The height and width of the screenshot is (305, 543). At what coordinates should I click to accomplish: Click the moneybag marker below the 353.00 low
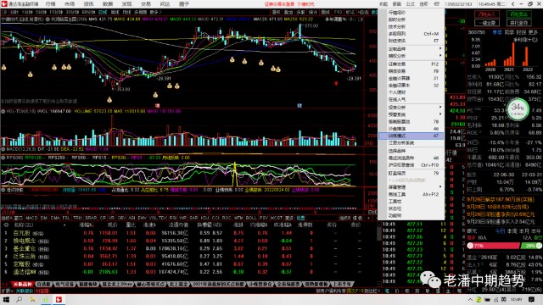coord(109,100)
